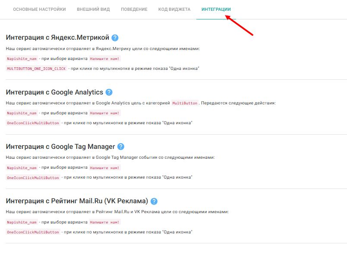Go to the Поведение tab

134,9
